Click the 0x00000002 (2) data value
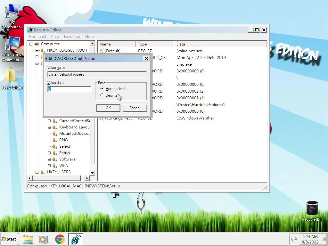This screenshot has height=246, width=328. pyautogui.click(x=191, y=91)
